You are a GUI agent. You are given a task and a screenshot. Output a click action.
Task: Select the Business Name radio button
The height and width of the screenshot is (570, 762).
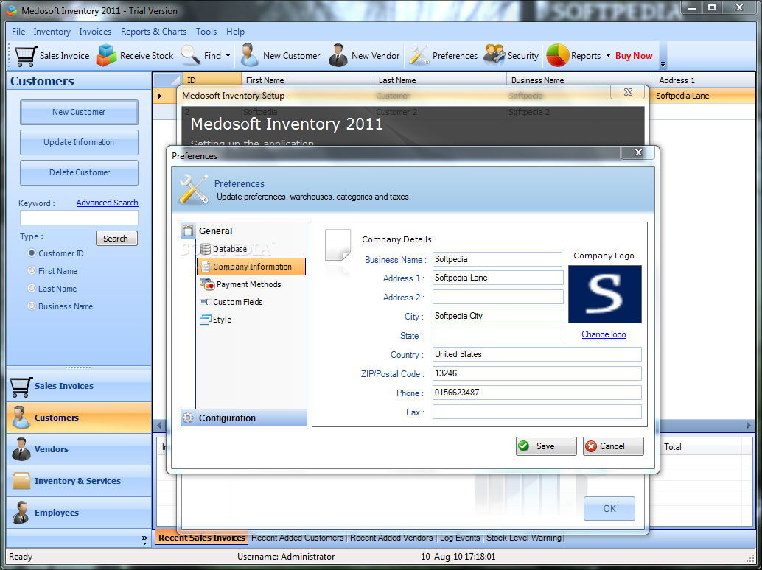pyautogui.click(x=32, y=306)
